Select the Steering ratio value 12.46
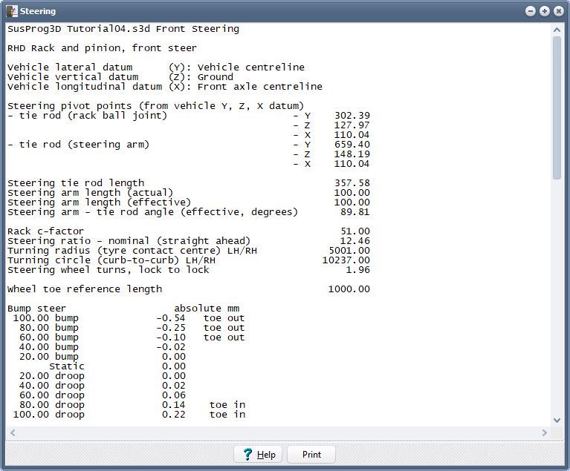This screenshot has width=570, height=471. (354, 241)
